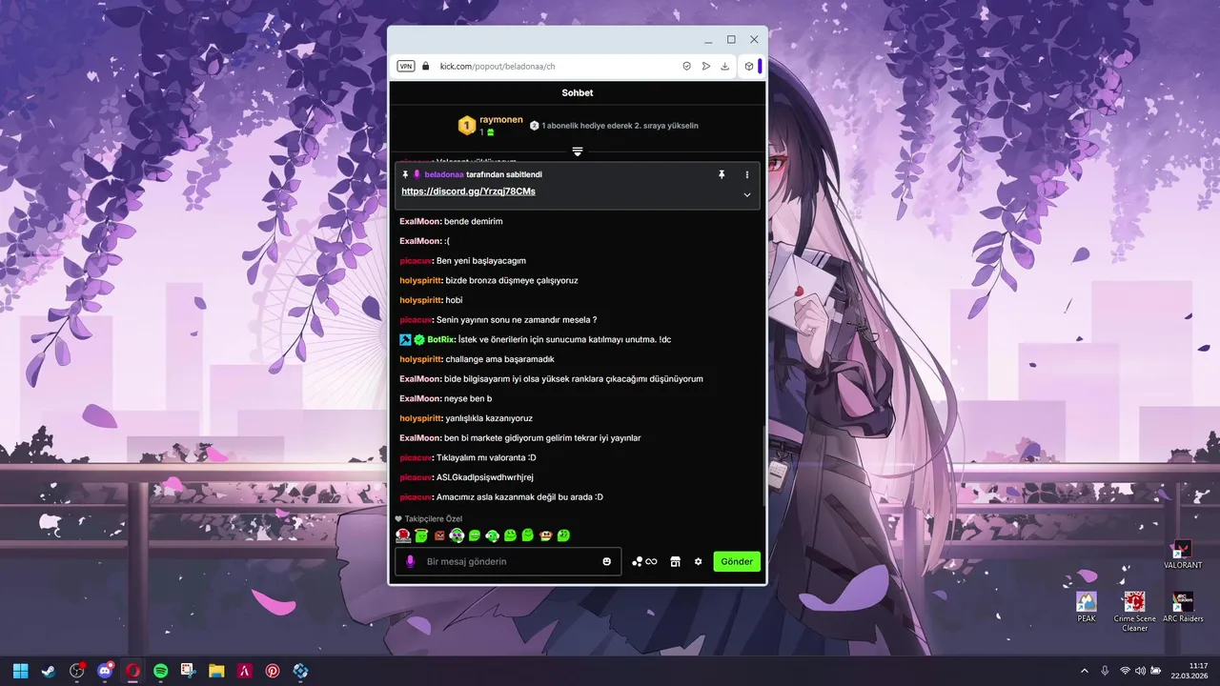The height and width of the screenshot is (686, 1220).
Task: Click the kick.com address bar URL
Action: click(498, 67)
